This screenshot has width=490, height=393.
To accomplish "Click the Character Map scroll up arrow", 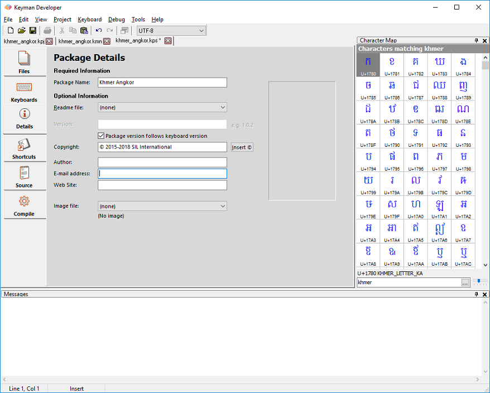I will (x=486, y=57).
